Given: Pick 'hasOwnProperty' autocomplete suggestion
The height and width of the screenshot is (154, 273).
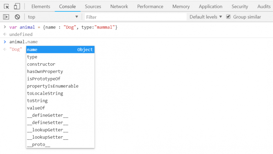Looking at the screenshot, I should tap(45, 71).
